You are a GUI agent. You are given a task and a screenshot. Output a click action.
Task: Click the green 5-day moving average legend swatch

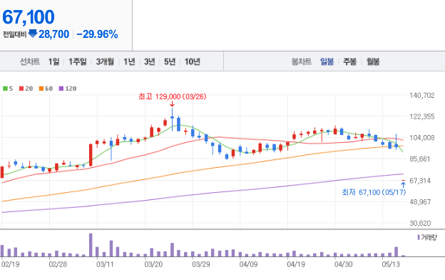(x=5, y=89)
